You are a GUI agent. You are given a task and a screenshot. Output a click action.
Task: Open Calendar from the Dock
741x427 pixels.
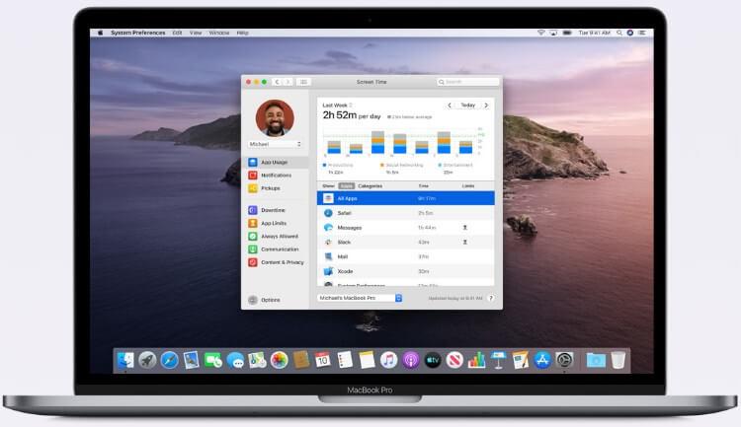click(x=323, y=361)
